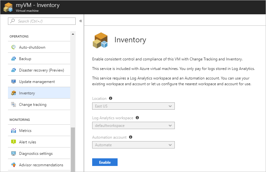Click the Update management monitor icon
The image size is (266, 172).
coord(13,81)
